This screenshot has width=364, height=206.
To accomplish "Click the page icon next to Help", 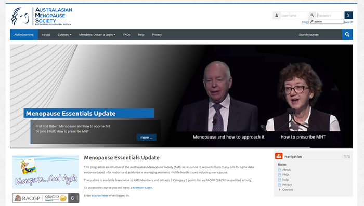I will [280, 180].
